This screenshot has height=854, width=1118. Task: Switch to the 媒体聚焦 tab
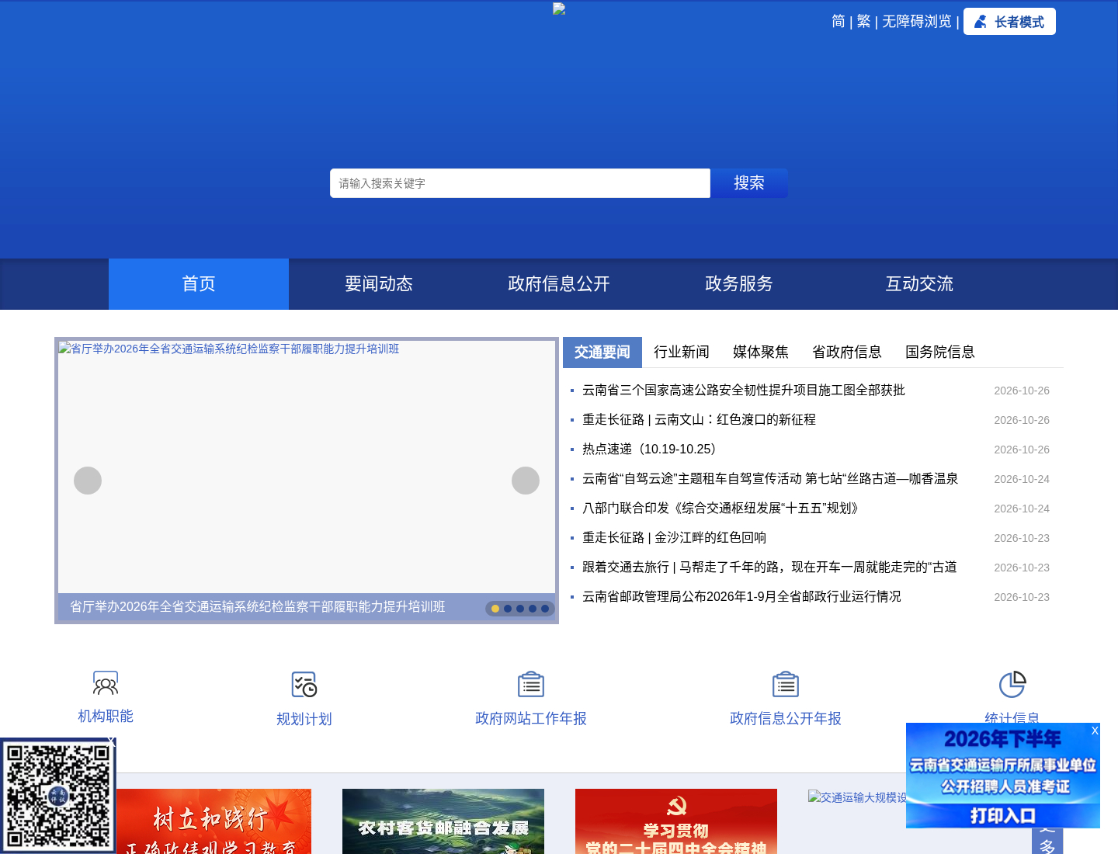coord(761,352)
